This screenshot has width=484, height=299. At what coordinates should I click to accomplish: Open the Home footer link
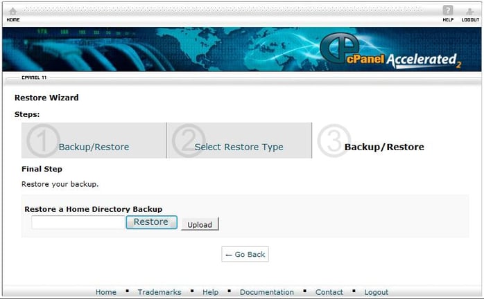106,292
